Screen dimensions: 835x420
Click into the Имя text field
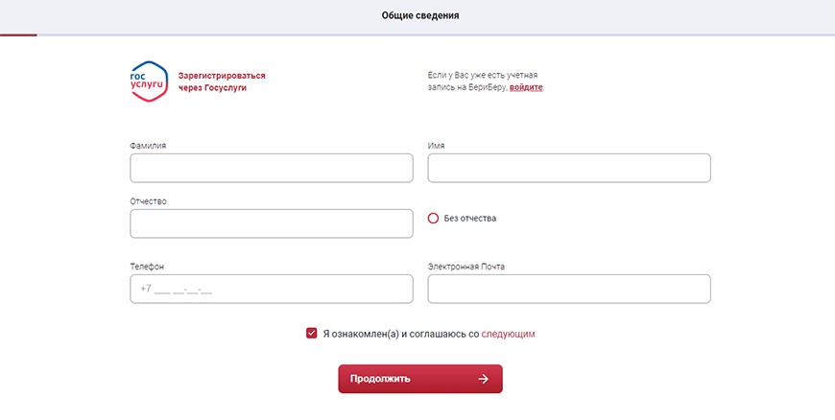pyautogui.click(x=569, y=168)
